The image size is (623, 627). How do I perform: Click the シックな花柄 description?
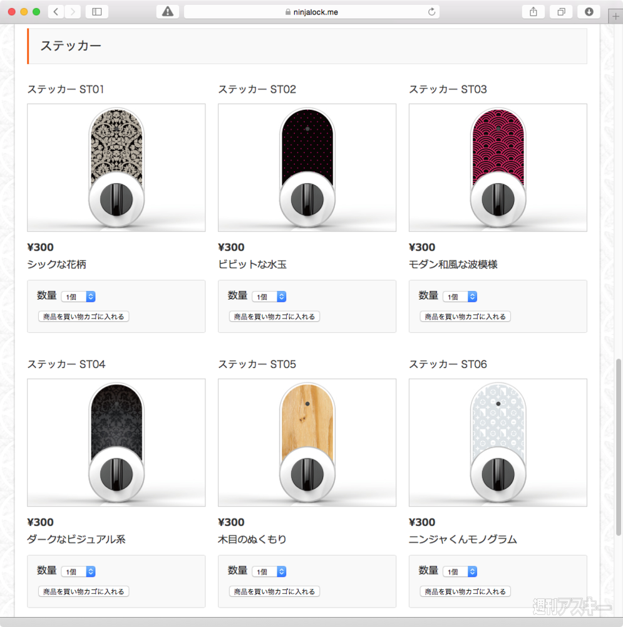tap(57, 265)
